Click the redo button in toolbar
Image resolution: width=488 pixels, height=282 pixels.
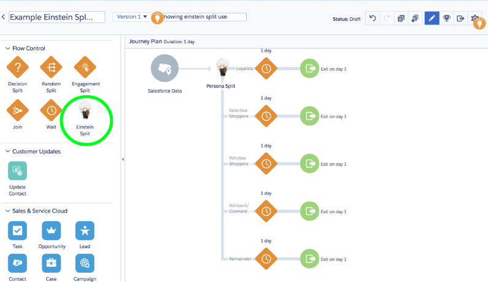387,18
